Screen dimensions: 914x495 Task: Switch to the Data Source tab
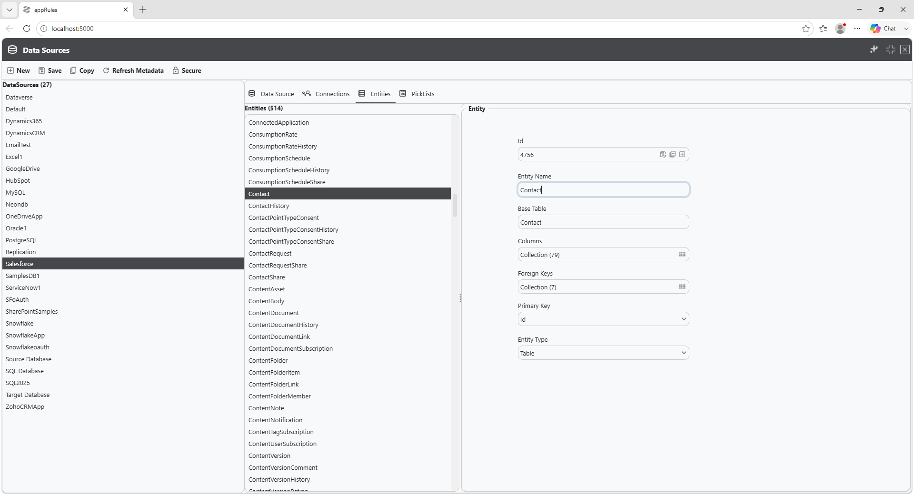pos(271,94)
